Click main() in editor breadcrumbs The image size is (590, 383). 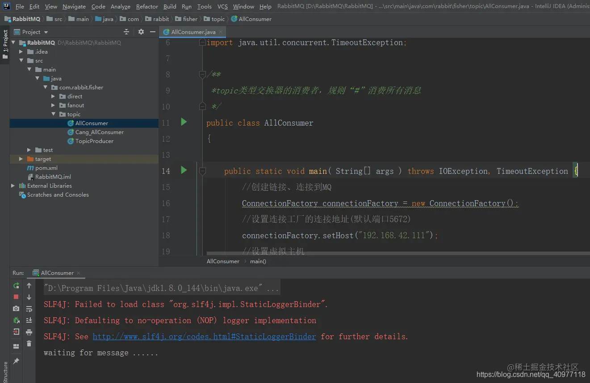pyautogui.click(x=258, y=261)
